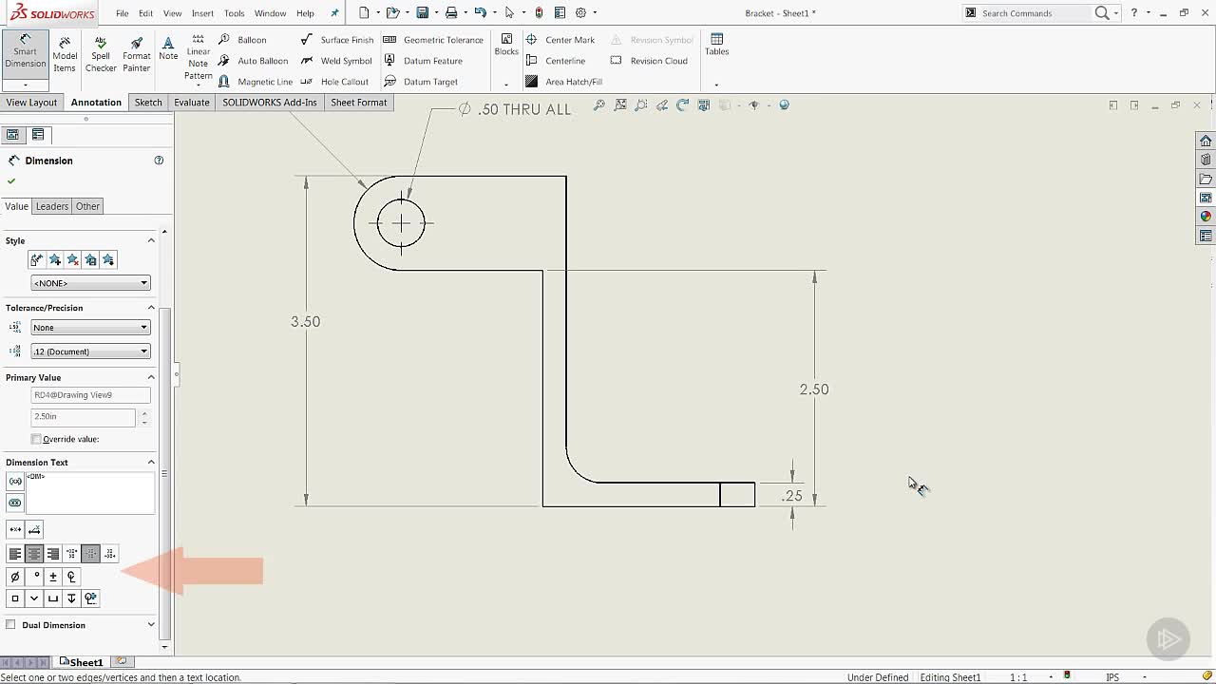This screenshot has width=1216, height=684.
Task: Insert plus/minus symbol in dimension text
Action: [x=53, y=577]
